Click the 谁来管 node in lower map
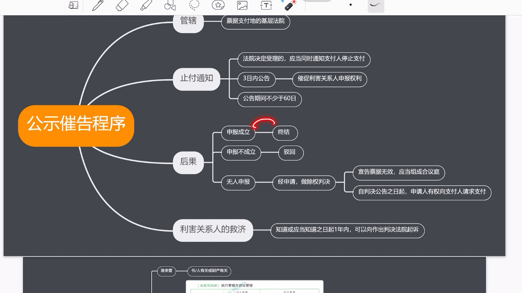 point(166,271)
